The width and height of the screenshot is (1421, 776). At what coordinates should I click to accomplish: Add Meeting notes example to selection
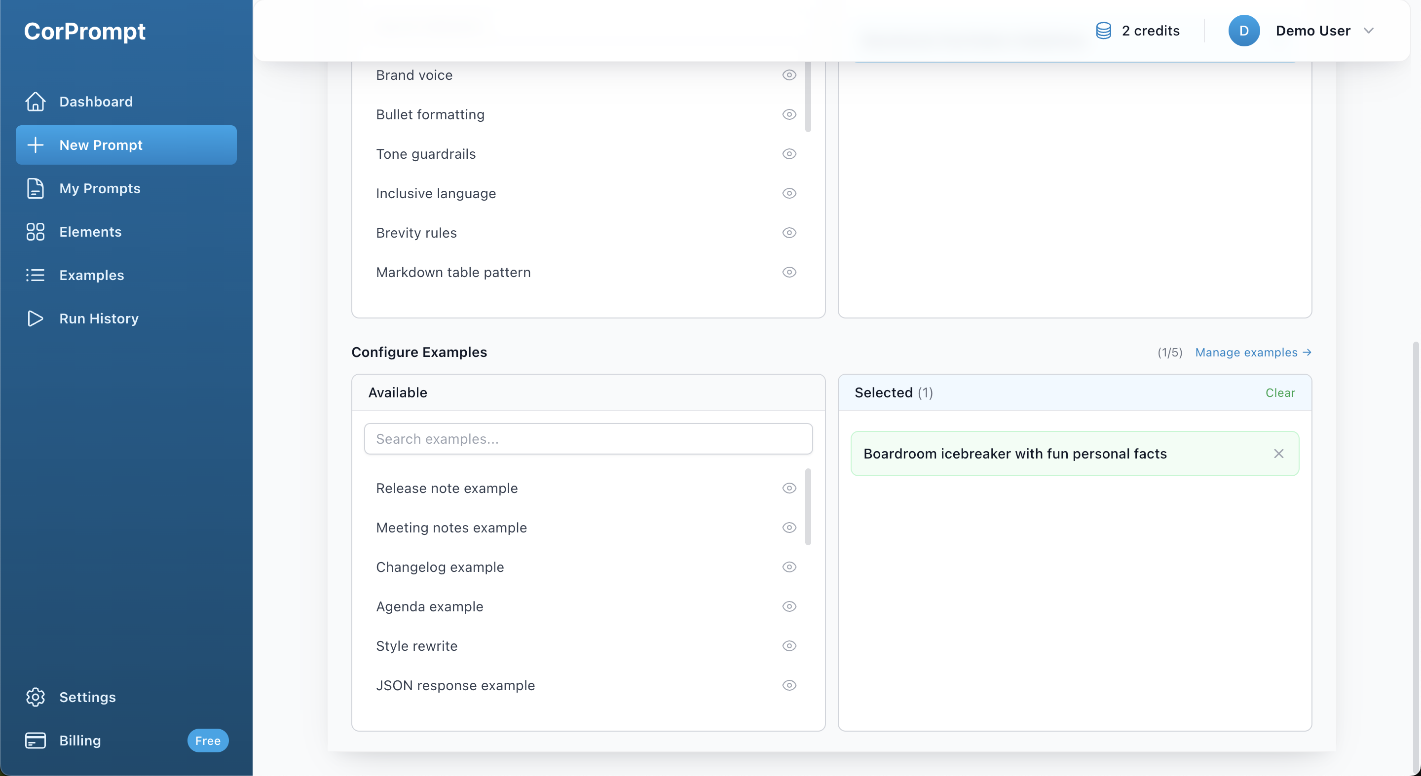451,528
